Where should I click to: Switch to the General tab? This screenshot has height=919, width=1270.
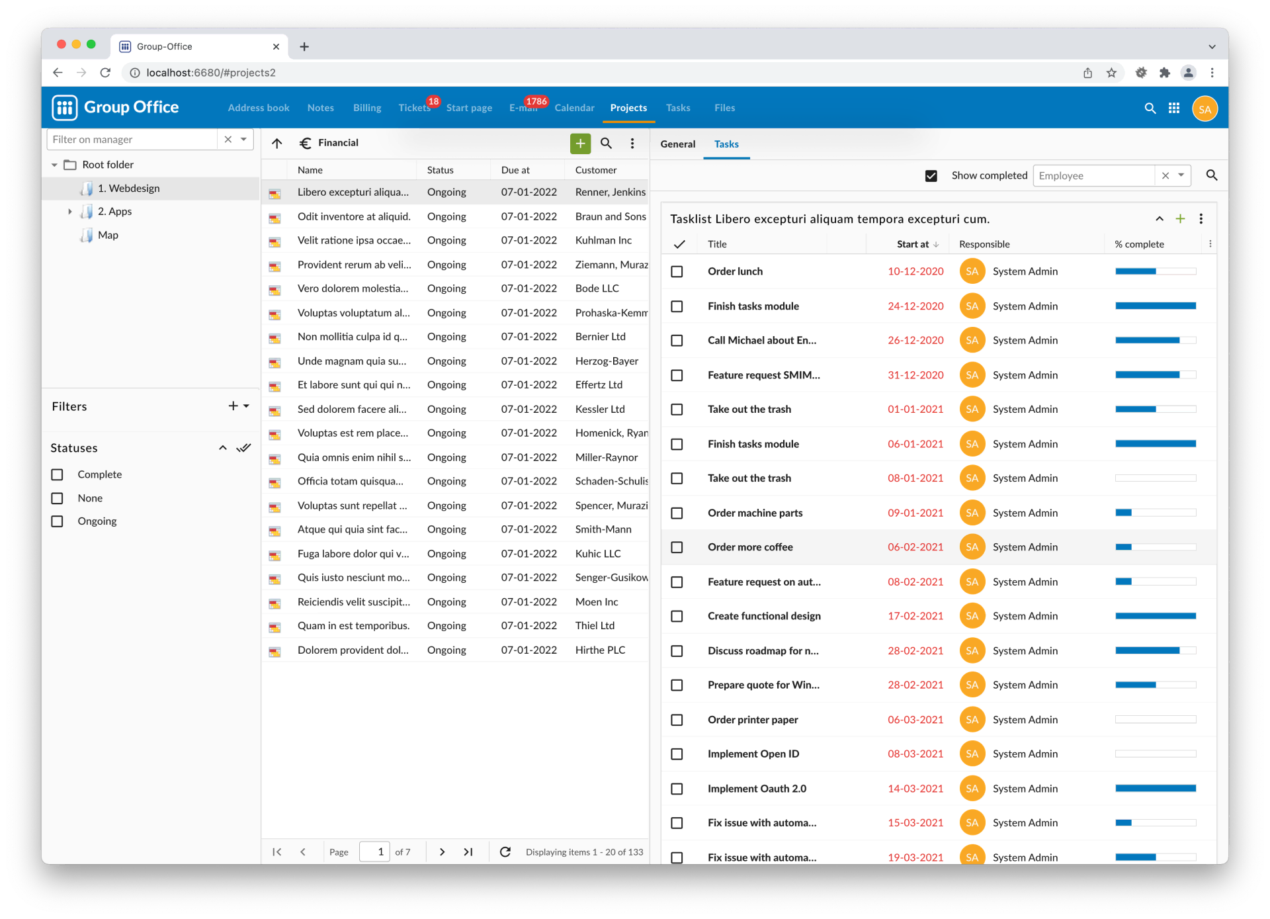(677, 144)
